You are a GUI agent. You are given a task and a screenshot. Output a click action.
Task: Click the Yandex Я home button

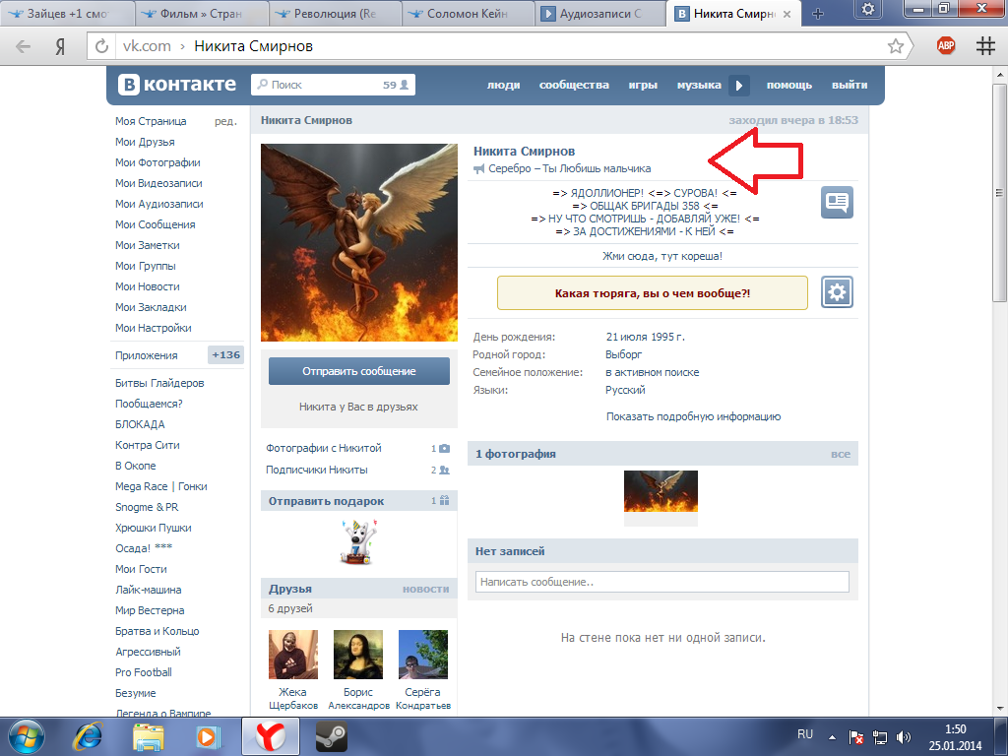[x=60, y=46]
